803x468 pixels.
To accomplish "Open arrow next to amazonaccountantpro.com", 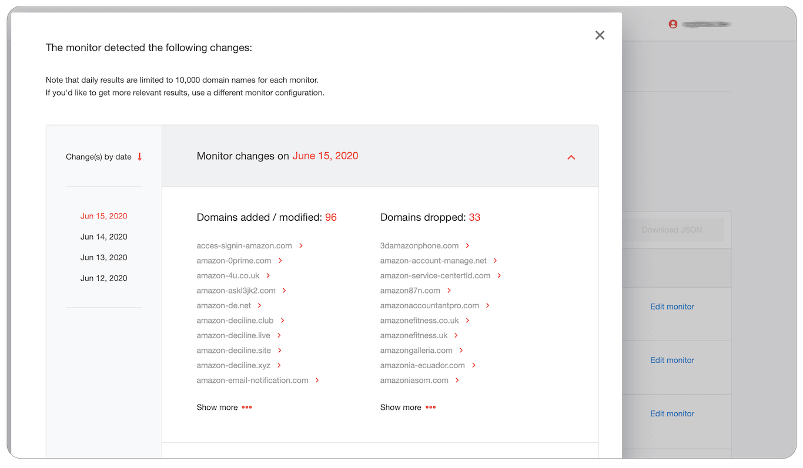I will coord(488,305).
